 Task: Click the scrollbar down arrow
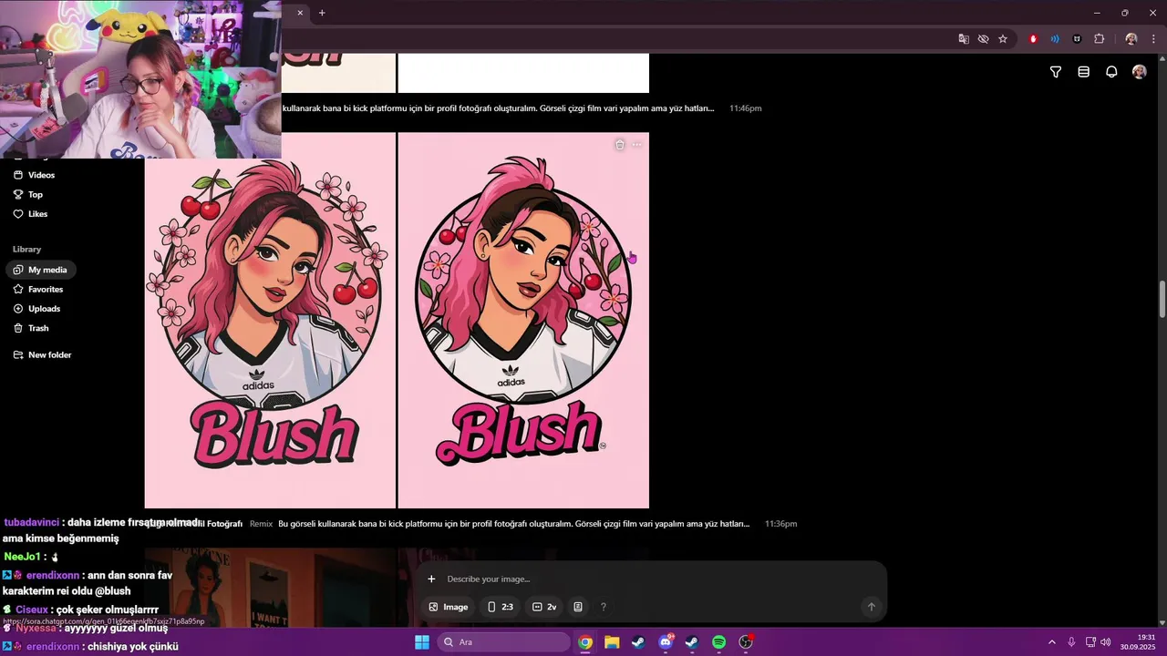[x=1162, y=623]
